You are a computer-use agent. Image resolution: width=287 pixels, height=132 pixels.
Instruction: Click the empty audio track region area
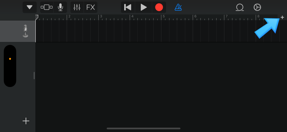pos(157,31)
